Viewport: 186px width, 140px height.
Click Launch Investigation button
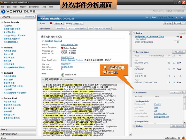[77, 29]
